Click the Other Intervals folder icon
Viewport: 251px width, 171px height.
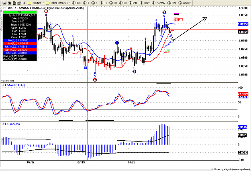click(47, 3)
